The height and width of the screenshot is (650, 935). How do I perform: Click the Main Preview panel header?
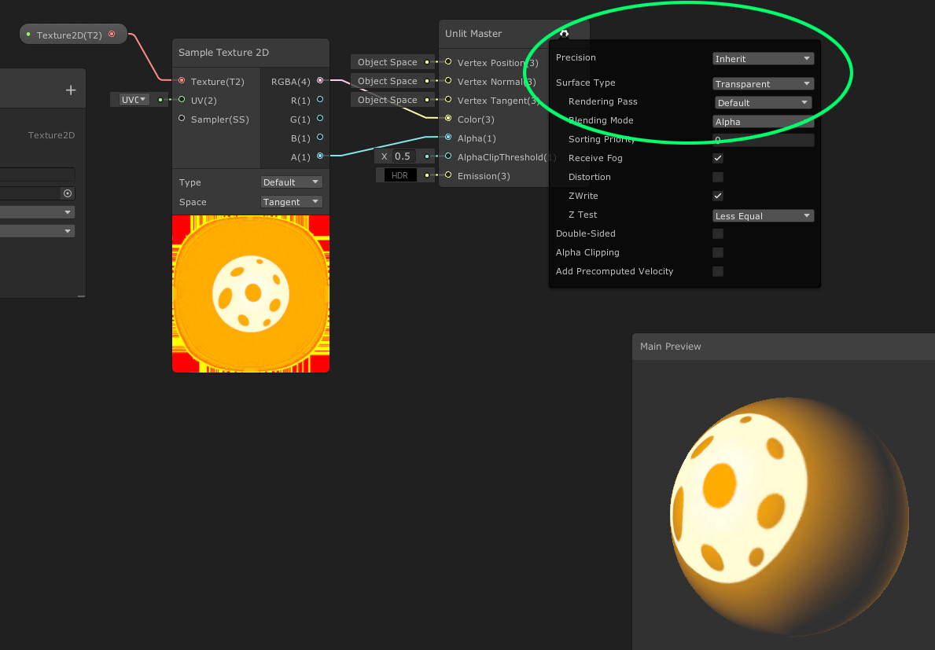pyautogui.click(x=783, y=346)
